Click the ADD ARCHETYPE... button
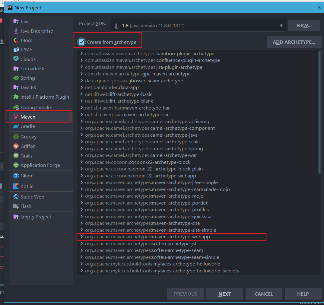Screen dimensions: 324x305 point(294,42)
